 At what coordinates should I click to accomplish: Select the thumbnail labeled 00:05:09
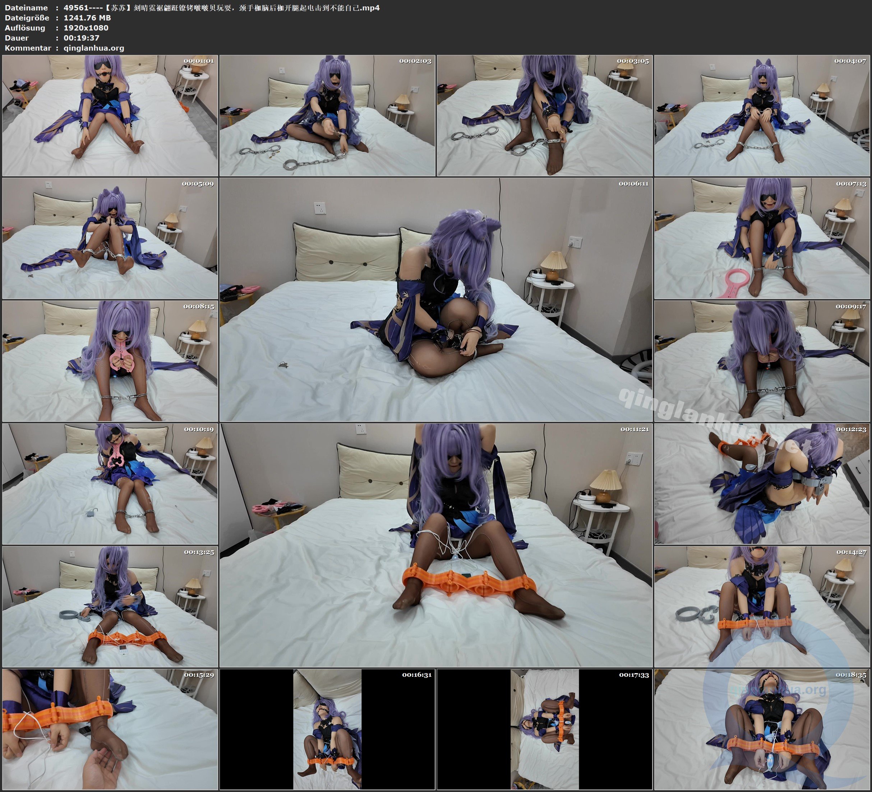110,238
